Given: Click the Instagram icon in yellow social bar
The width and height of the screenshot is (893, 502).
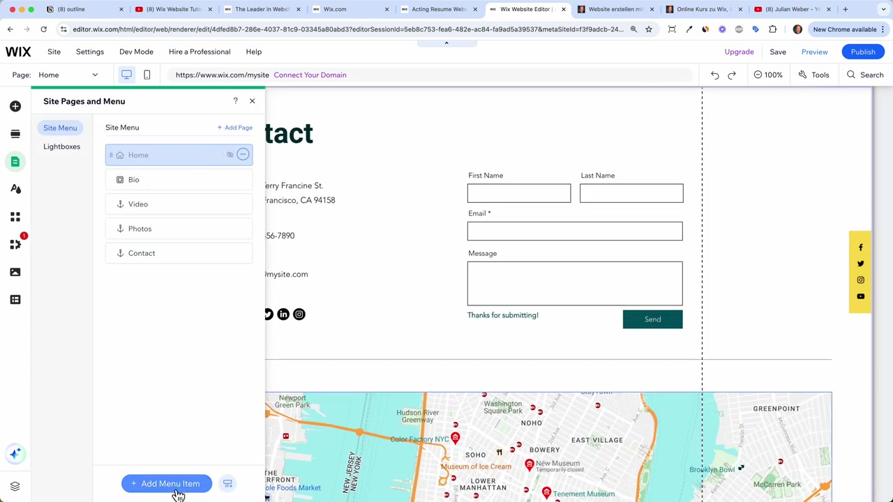Looking at the screenshot, I should (860, 280).
